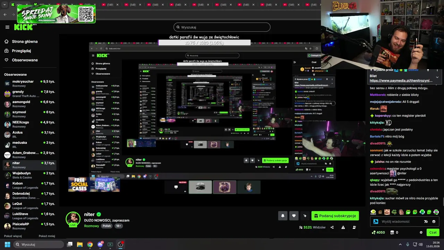Click the Task View taskbar icon
The width and height of the screenshot is (444, 250).
pos(70,244)
